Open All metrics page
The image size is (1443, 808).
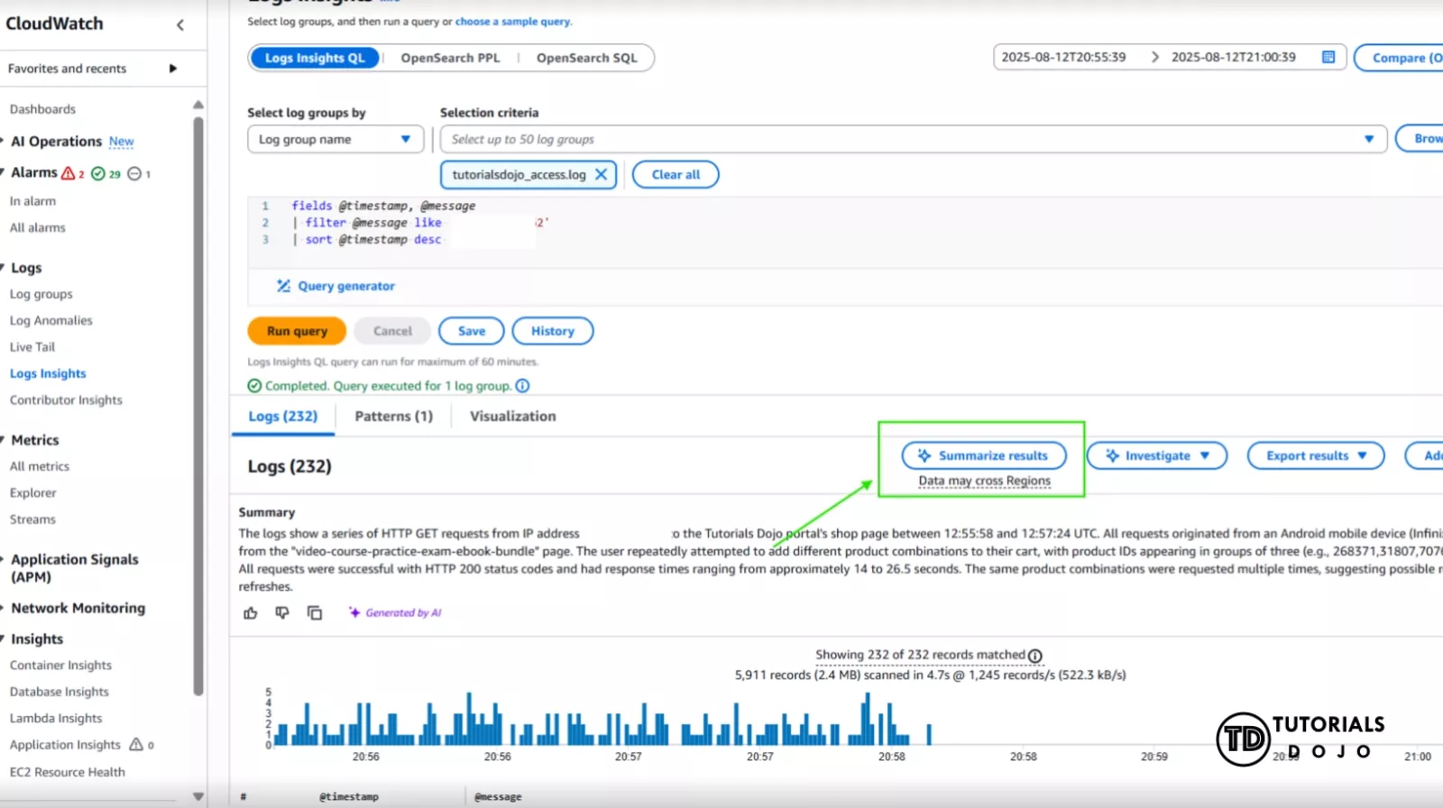(x=39, y=466)
